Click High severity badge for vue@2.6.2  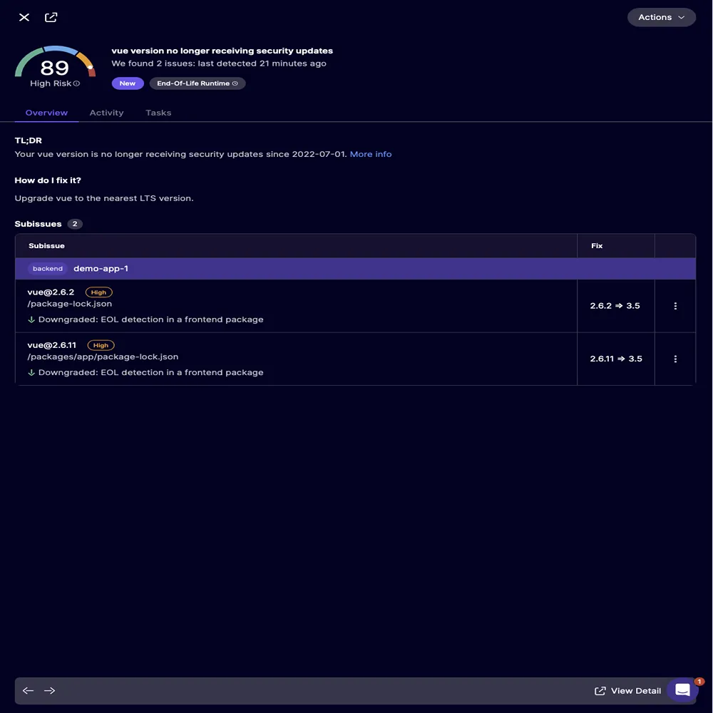point(98,292)
